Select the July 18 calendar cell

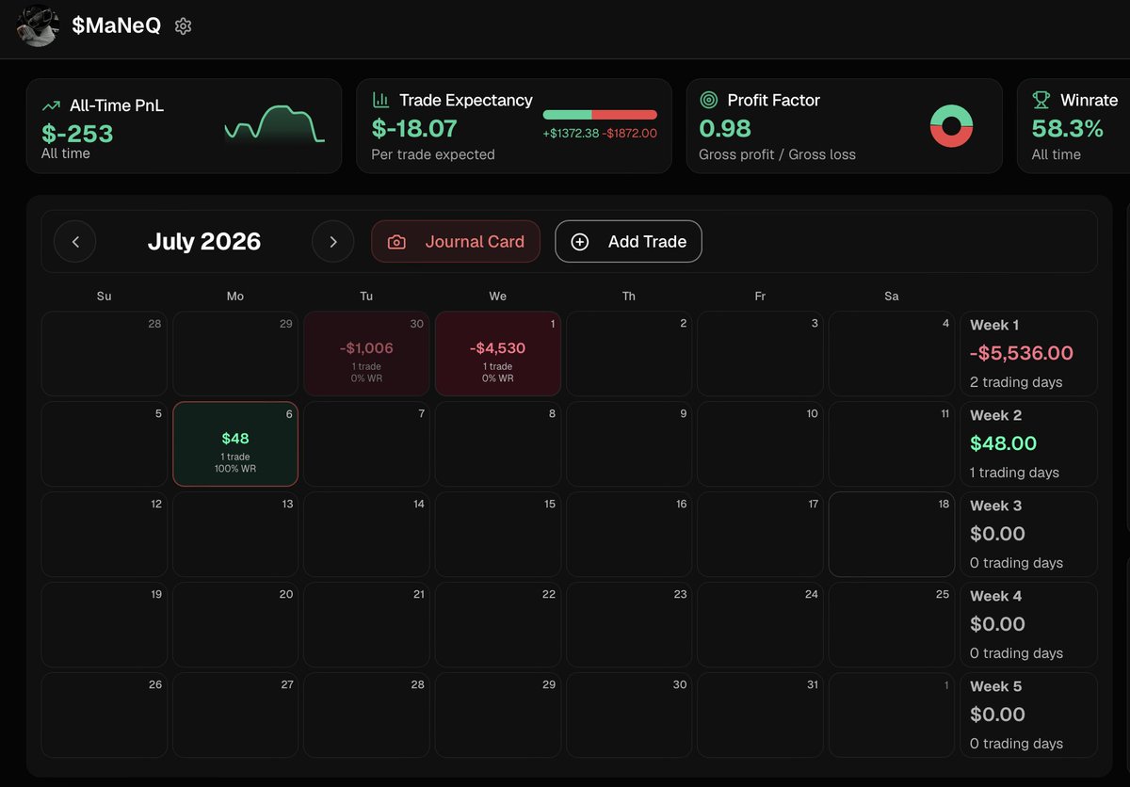click(x=892, y=534)
